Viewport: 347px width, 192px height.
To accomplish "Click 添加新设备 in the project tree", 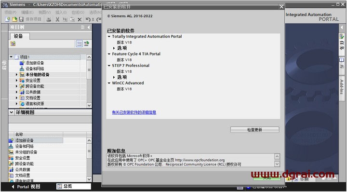I will 35,63.
